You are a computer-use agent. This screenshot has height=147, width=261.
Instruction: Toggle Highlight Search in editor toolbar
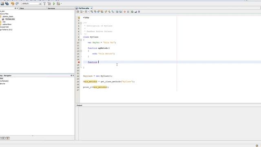tap(102, 11)
